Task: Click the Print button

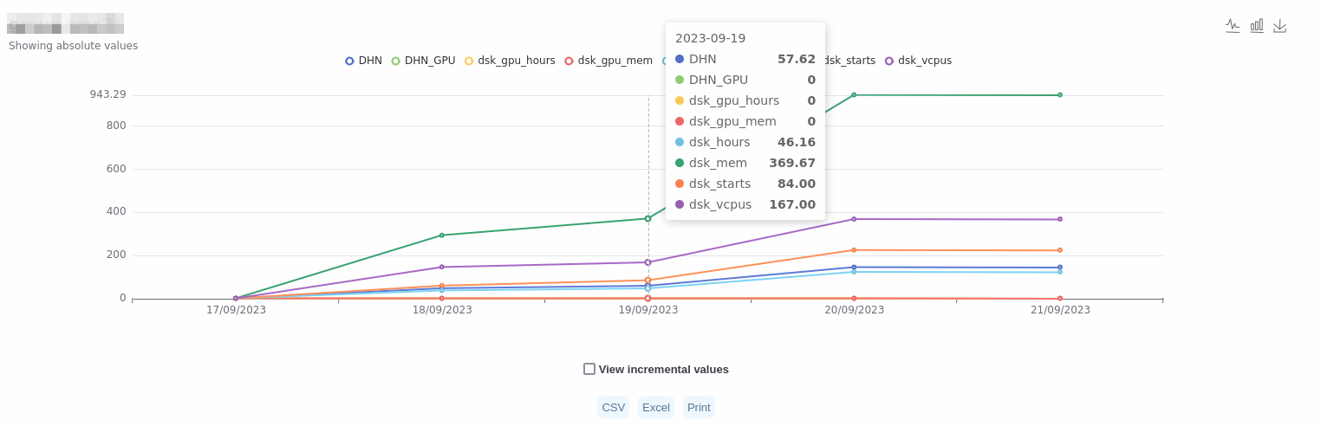Action: click(x=699, y=408)
